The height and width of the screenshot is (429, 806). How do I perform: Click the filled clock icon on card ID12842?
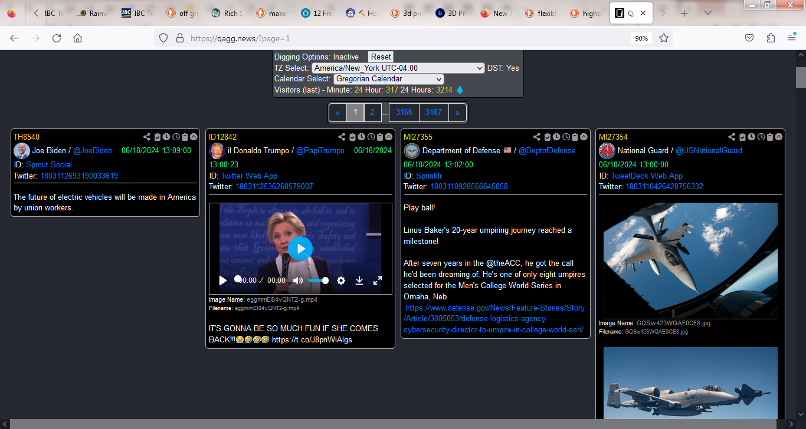click(362, 137)
